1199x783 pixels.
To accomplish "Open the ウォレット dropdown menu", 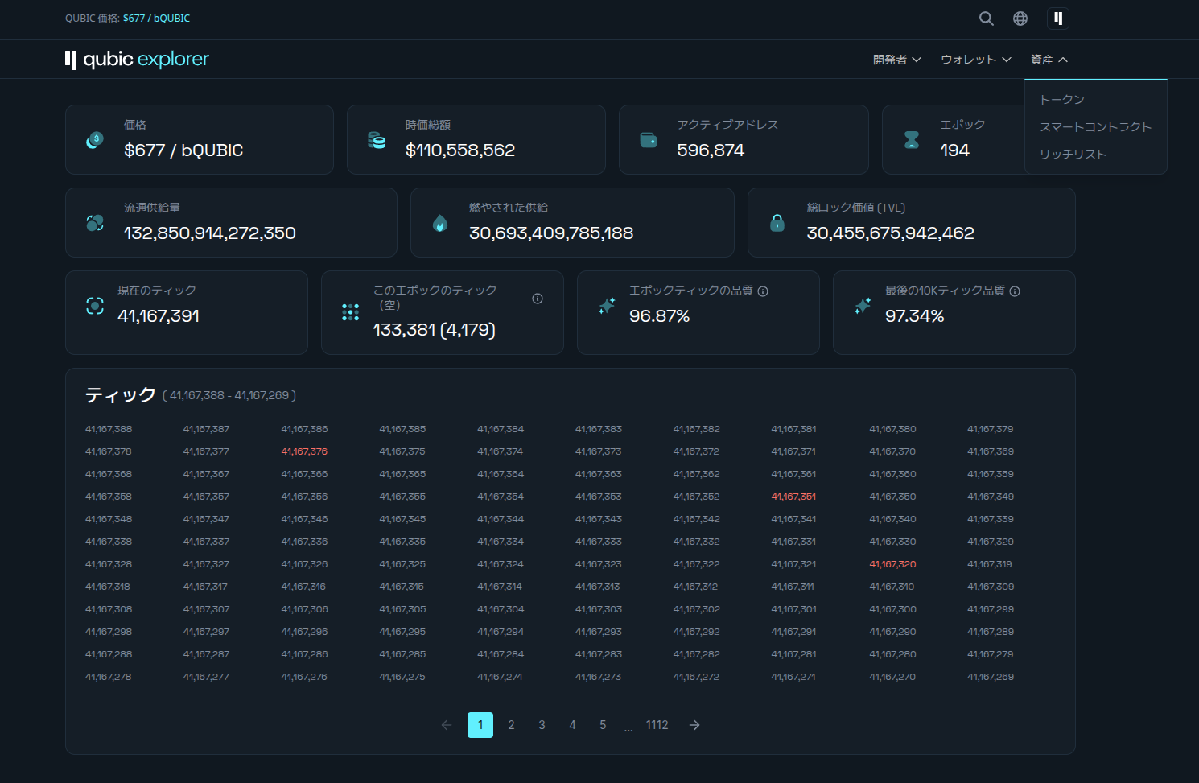I will click(975, 60).
